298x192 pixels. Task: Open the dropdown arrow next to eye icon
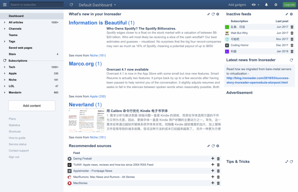pyautogui.click(x=258, y=5)
